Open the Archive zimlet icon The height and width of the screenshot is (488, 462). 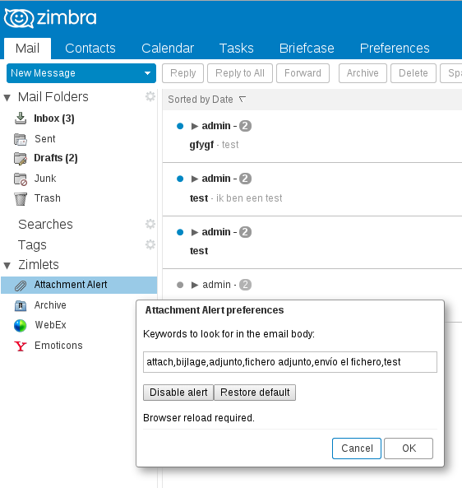(21, 305)
